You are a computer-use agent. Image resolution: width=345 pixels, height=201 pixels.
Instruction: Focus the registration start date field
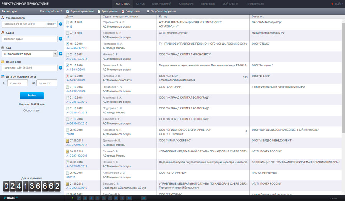click(18, 83)
